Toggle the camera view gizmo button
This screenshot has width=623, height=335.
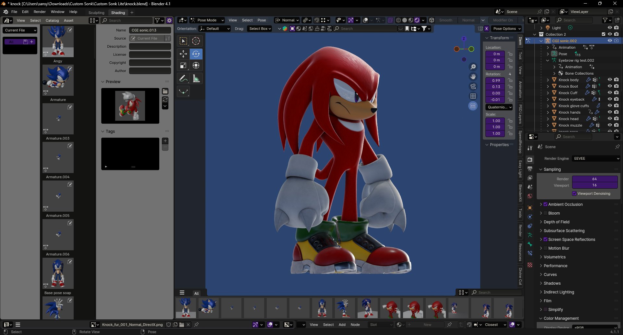(x=473, y=86)
